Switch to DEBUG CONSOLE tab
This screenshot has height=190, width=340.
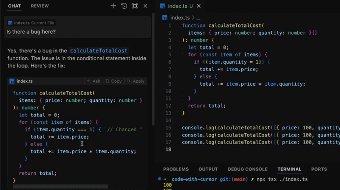coord(248,169)
